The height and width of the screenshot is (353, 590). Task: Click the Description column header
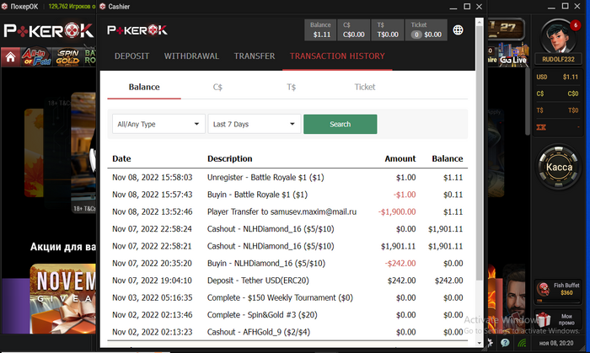pyautogui.click(x=229, y=158)
